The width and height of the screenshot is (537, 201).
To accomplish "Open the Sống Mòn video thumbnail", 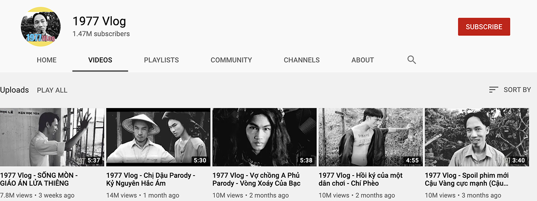I will pyautogui.click(x=52, y=137).
